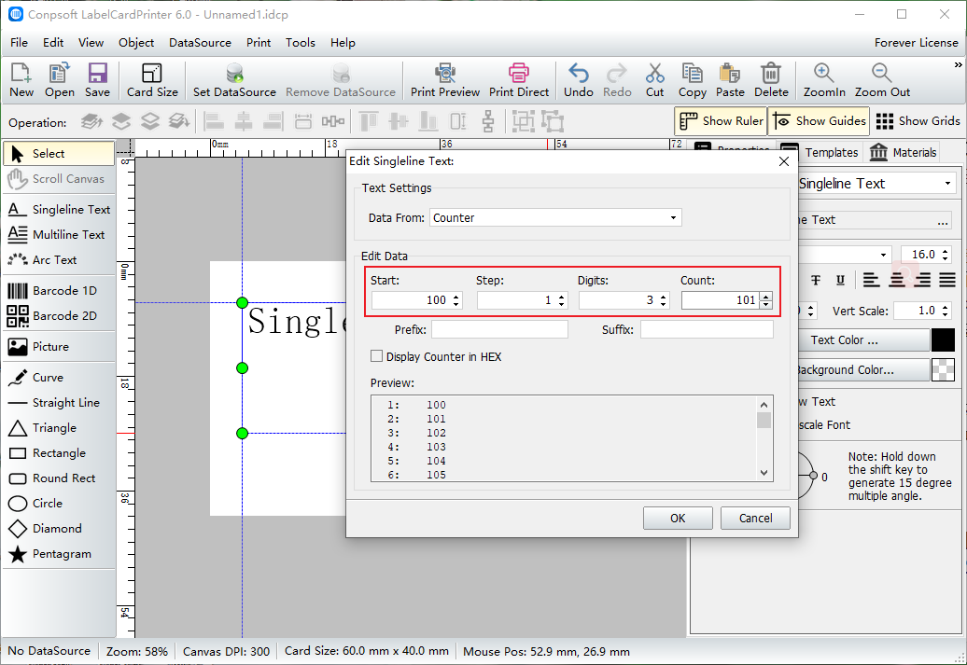The height and width of the screenshot is (665, 967).
Task: Select the Picture tool
Action: point(59,346)
